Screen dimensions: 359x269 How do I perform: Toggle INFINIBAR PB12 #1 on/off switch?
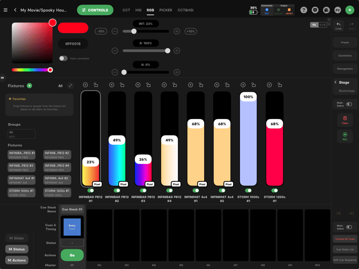click(x=91, y=190)
